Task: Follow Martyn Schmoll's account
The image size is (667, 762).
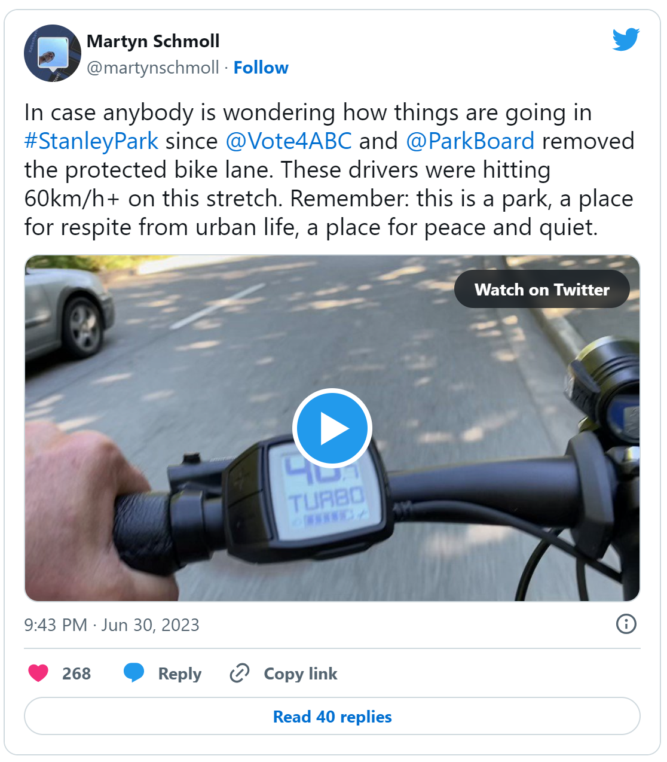Action: coord(261,68)
